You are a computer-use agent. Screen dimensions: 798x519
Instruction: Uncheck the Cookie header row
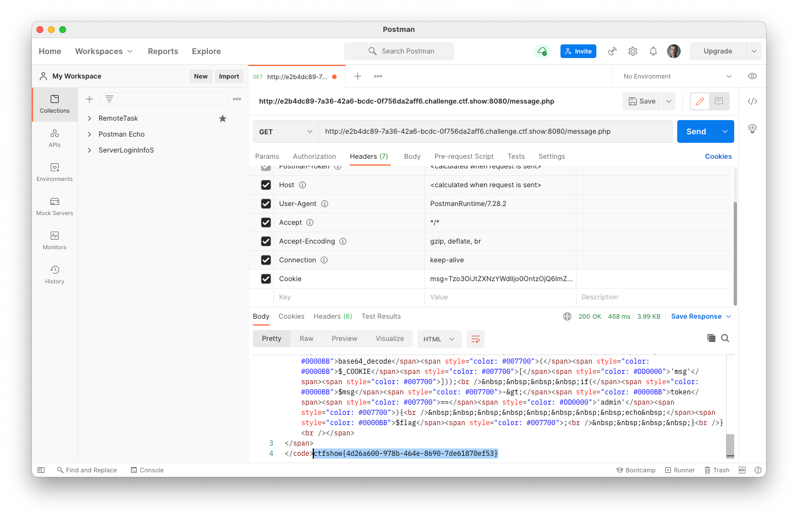(x=265, y=278)
